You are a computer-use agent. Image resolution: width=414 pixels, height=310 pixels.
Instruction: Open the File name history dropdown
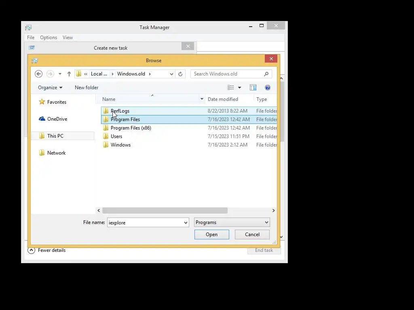(186, 222)
